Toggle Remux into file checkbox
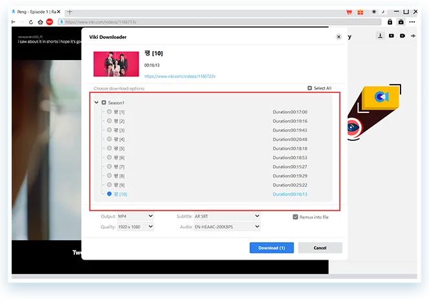The width and height of the screenshot is (429, 299). 295,217
